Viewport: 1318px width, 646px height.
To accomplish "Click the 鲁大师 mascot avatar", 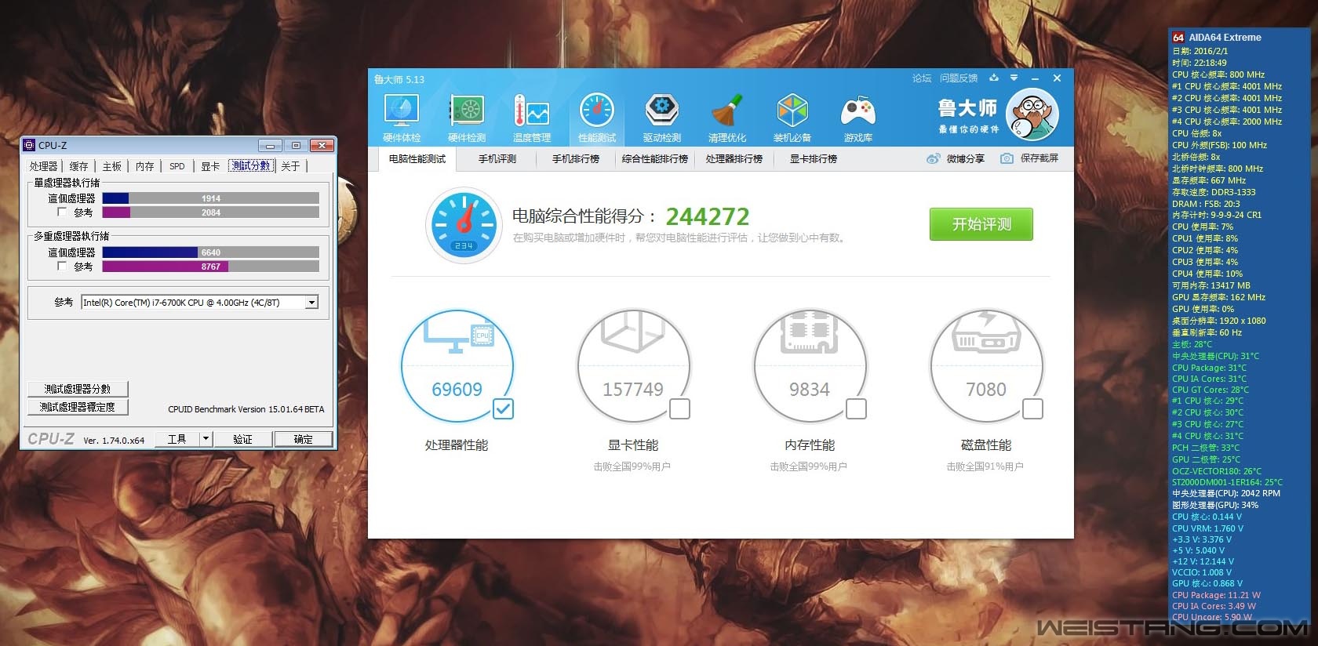I will click(x=1032, y=114).
